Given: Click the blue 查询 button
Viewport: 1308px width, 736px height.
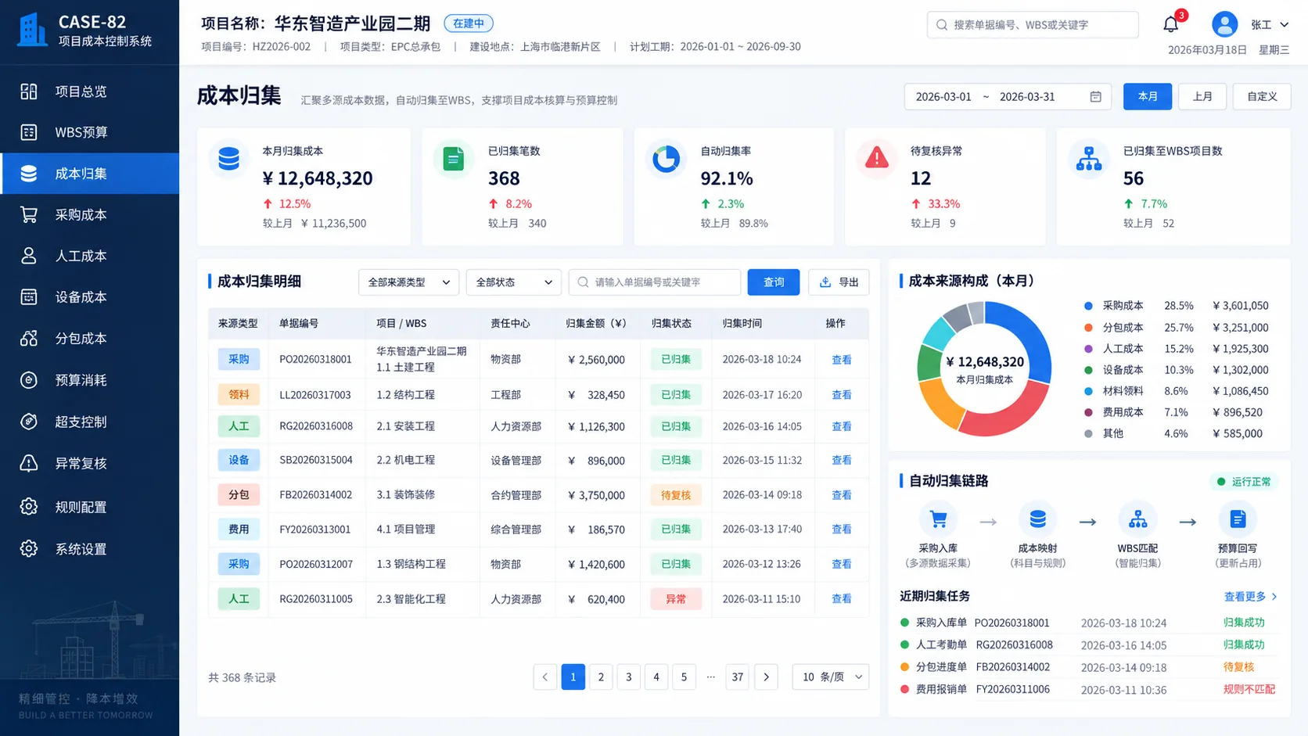Looking at the screenshot, I should pyautogui.click(x=773, y=282).
